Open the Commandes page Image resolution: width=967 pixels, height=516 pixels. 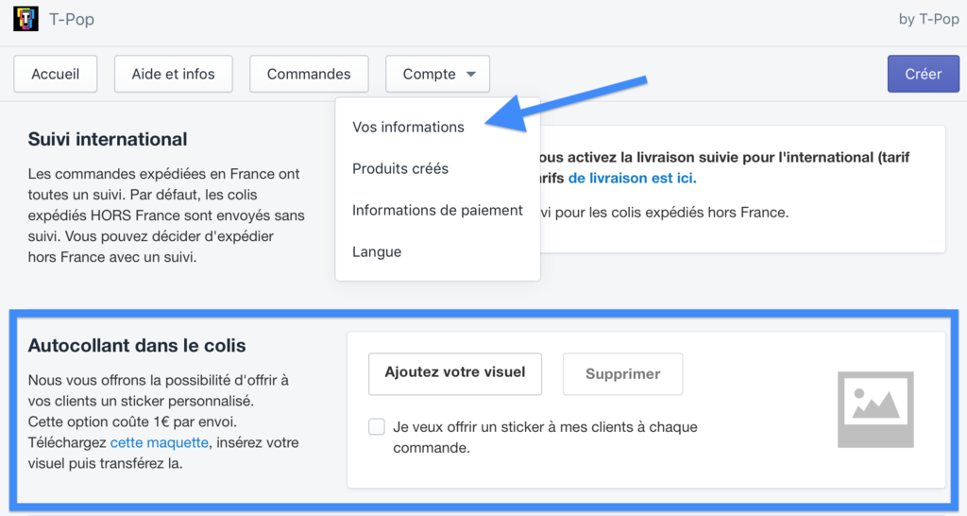pyautogui.click(x=309, y=74)
